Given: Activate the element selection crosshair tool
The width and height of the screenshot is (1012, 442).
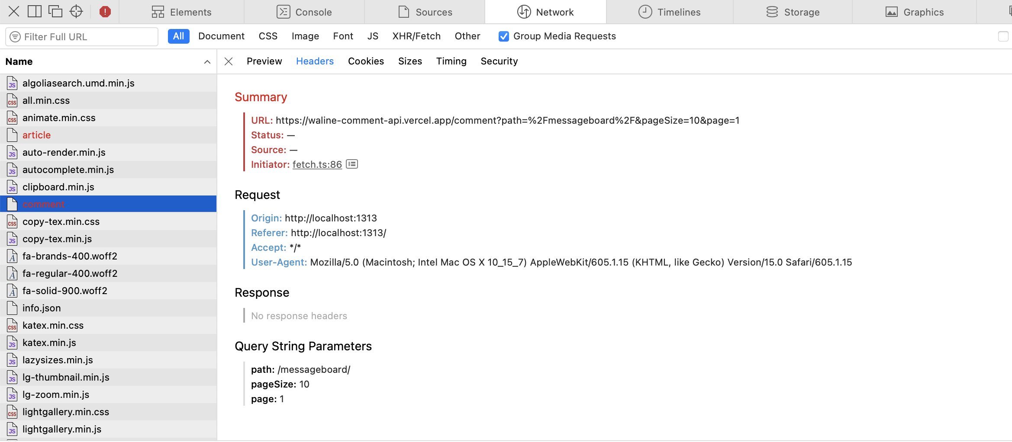Looking at the screenshot, I should click(x=76, y=12).
